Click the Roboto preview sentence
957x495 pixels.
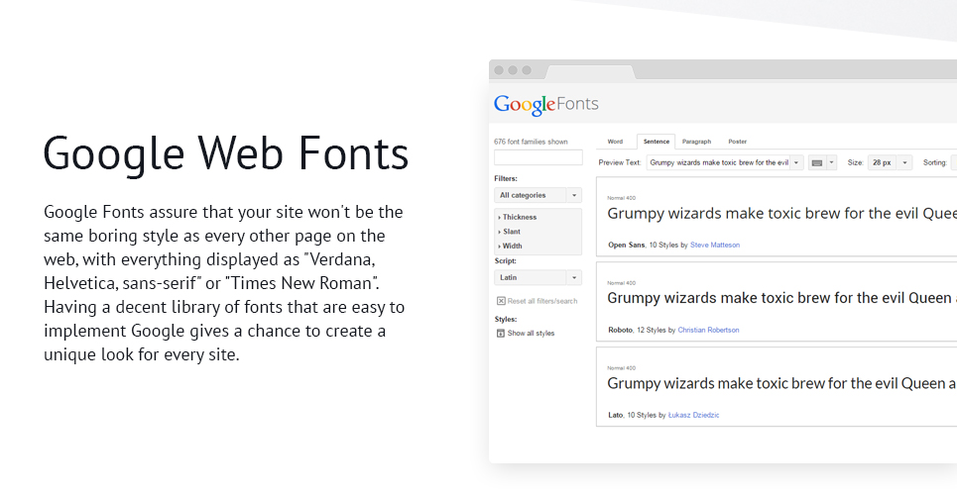[x=781, y=298]
